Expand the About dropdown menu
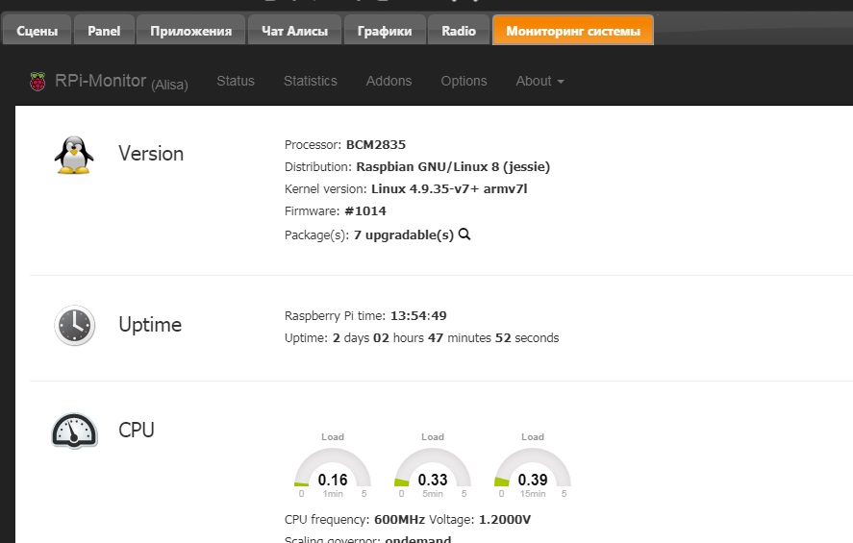Screen dimensions: 853x543 (539, 81)
